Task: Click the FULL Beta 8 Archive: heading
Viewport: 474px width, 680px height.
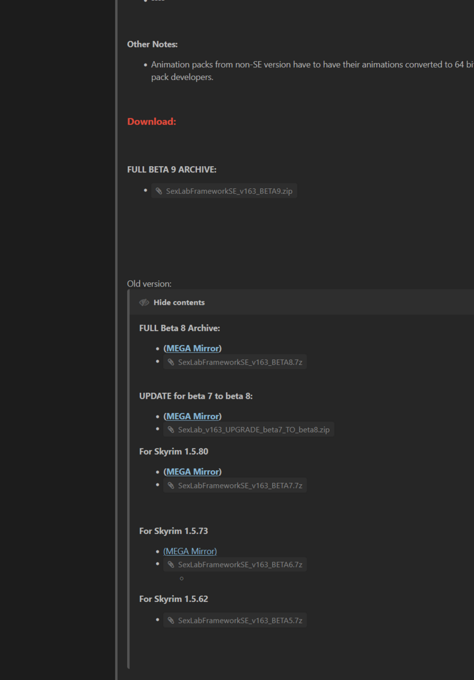Action: 179,328
